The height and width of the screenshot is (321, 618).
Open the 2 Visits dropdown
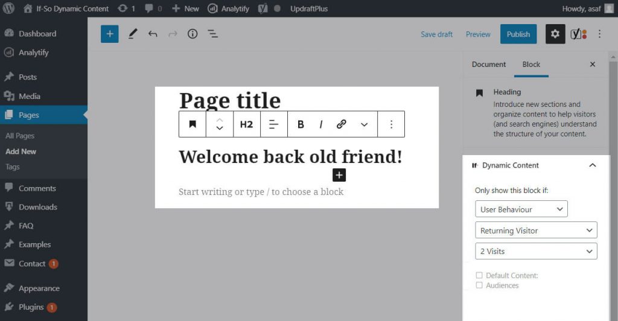(x=536, y=251)
